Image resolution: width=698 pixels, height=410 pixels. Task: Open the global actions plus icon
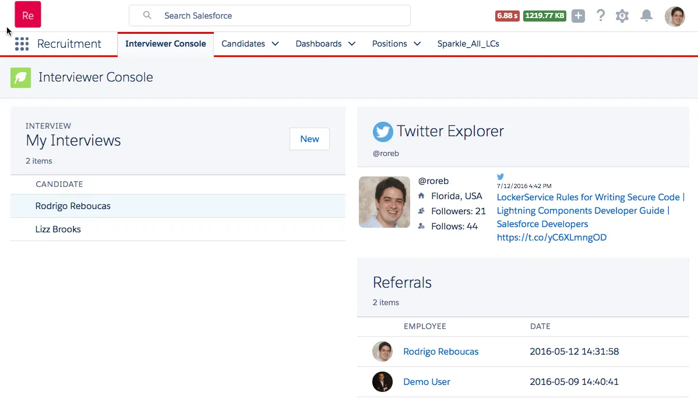578,16
